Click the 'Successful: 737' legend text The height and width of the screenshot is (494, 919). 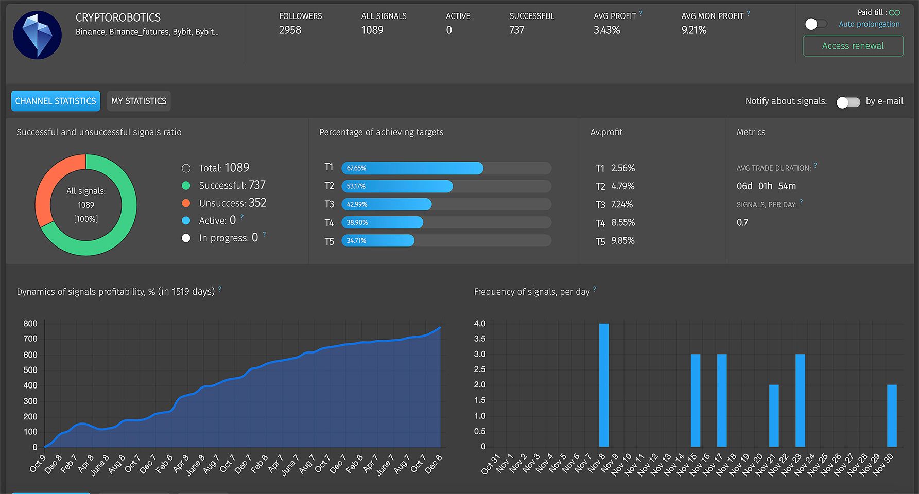(x=232, y=185)
